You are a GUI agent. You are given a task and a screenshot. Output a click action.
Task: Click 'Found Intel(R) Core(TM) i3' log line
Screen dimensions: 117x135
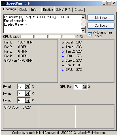(37, 17)
